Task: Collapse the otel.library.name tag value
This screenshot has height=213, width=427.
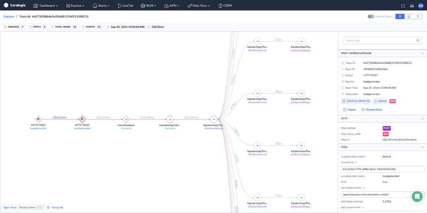Action: click(x=364, y=188)
